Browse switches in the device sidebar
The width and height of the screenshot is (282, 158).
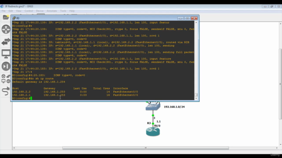pyautogui.click(x=6, y=42)
